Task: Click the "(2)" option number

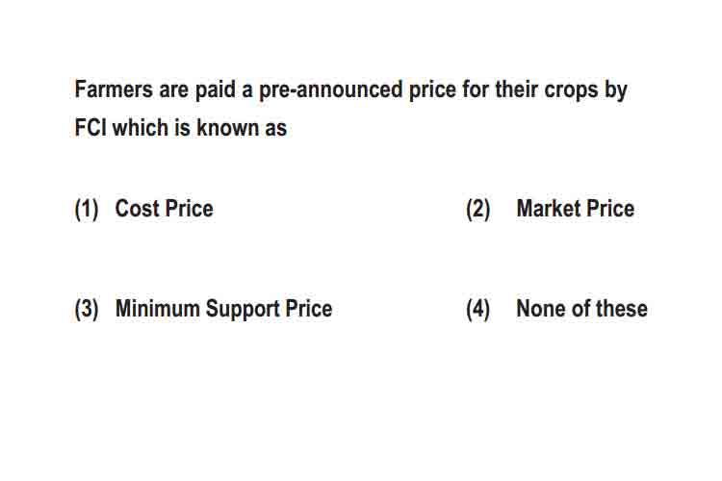Action: 477,210
